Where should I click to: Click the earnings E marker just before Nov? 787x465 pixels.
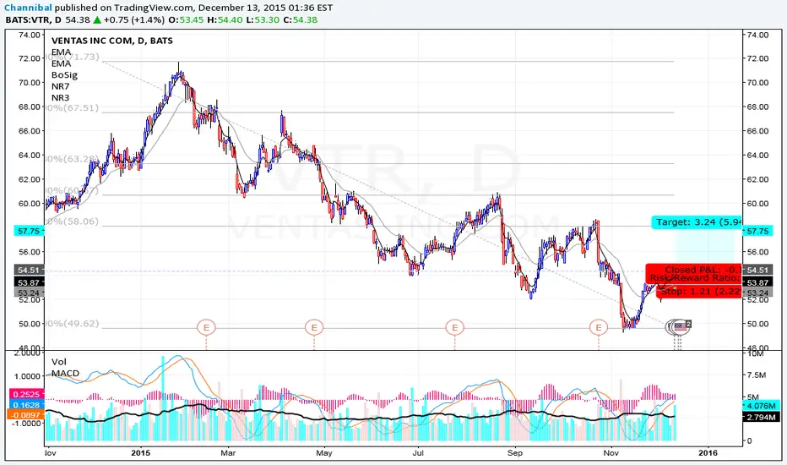(599, 328)
